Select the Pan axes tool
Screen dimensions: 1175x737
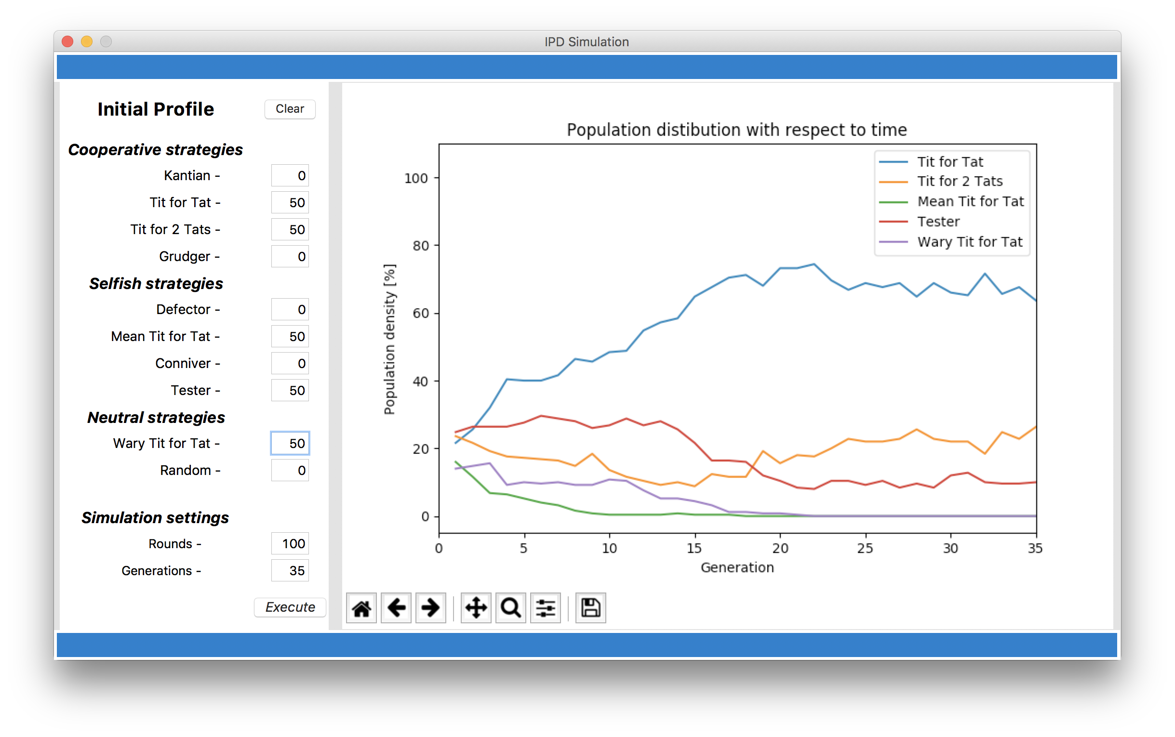click(x=476, y=608)
